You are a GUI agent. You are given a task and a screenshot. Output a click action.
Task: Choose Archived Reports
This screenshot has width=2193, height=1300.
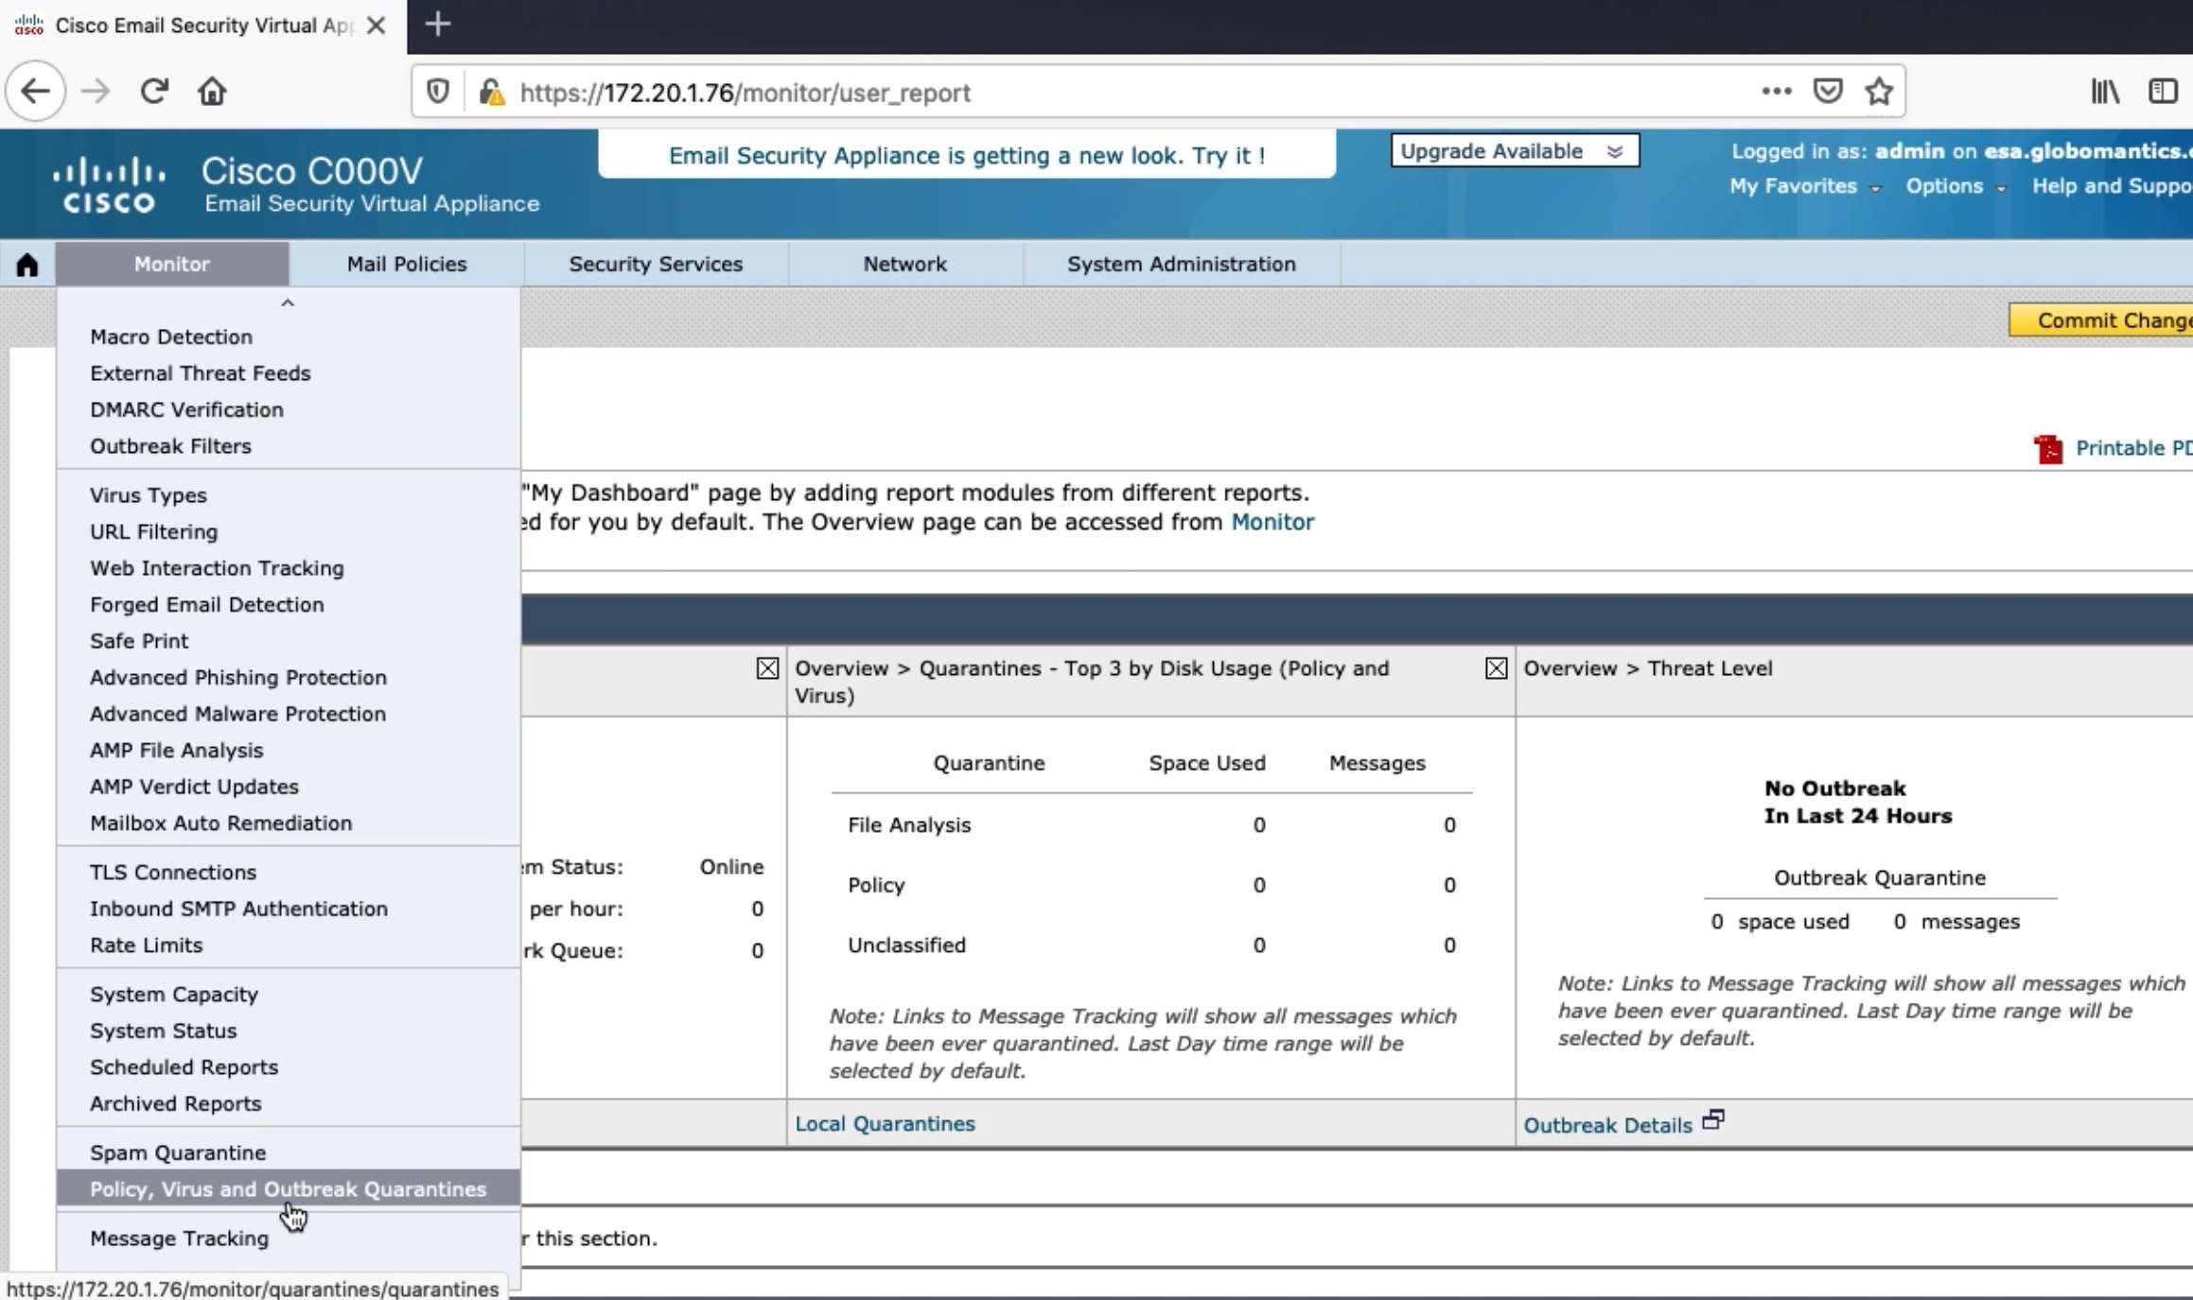tap(176, 1103)
